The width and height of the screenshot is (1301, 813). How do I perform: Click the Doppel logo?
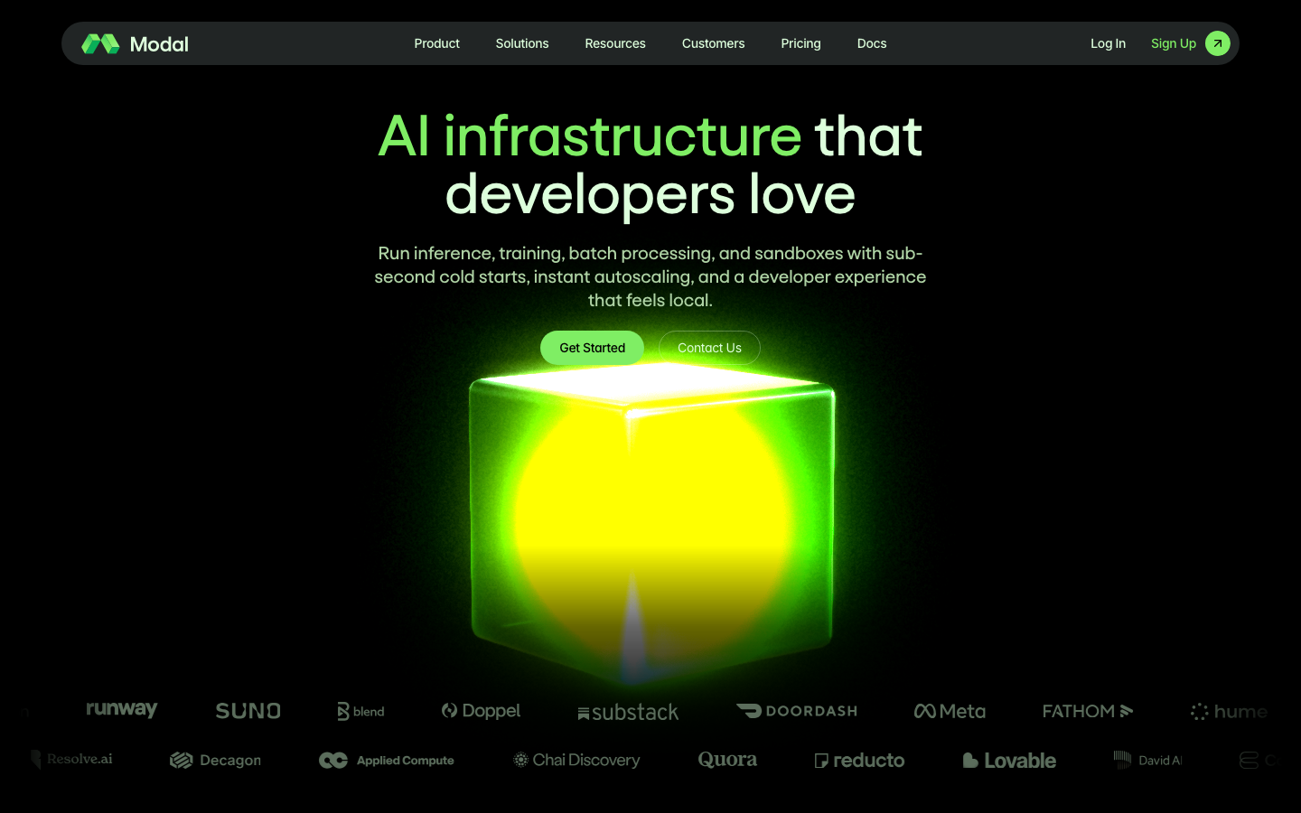pyautogui.click(x=481, y=711)
